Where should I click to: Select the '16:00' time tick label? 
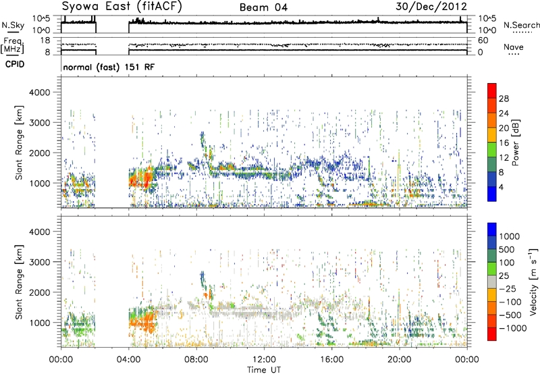coord(331,360)
